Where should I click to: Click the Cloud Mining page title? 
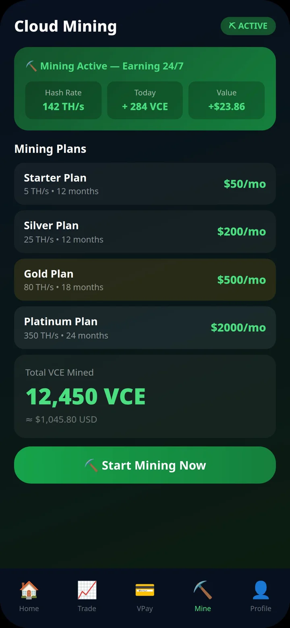coord(66,26)
